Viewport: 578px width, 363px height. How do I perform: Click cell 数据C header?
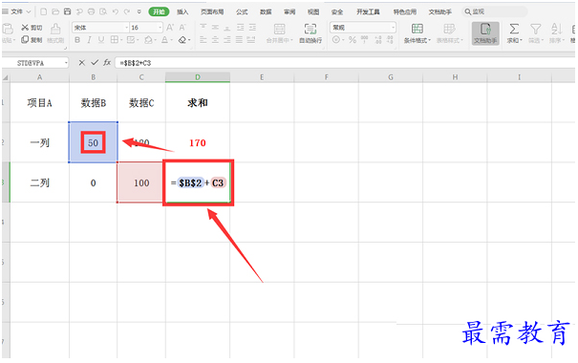141,103
